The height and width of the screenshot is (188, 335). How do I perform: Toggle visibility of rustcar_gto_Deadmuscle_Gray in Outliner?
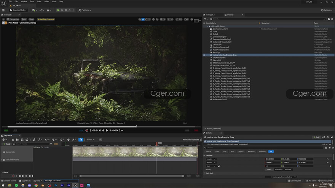204,55
